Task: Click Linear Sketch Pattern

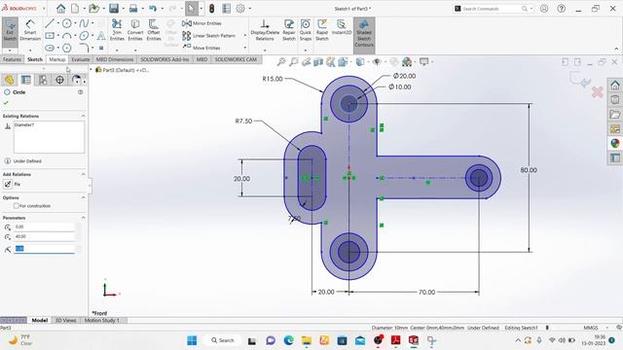Action: (209, 36)
